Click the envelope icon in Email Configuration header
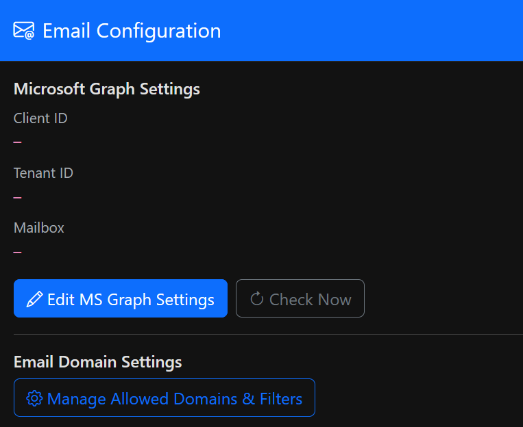The height and width of the screenshot is (427, 523). (24, 31)
